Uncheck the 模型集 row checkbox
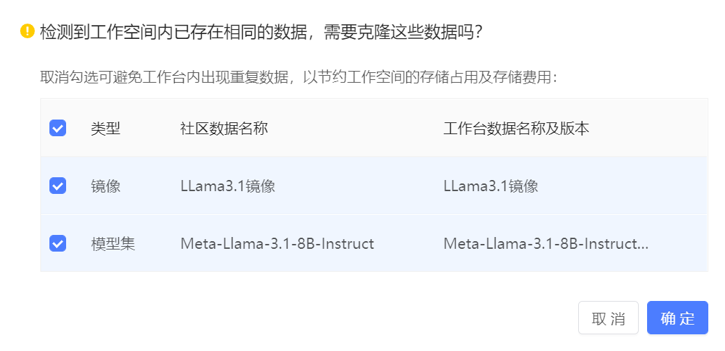 tap(58, 243)
